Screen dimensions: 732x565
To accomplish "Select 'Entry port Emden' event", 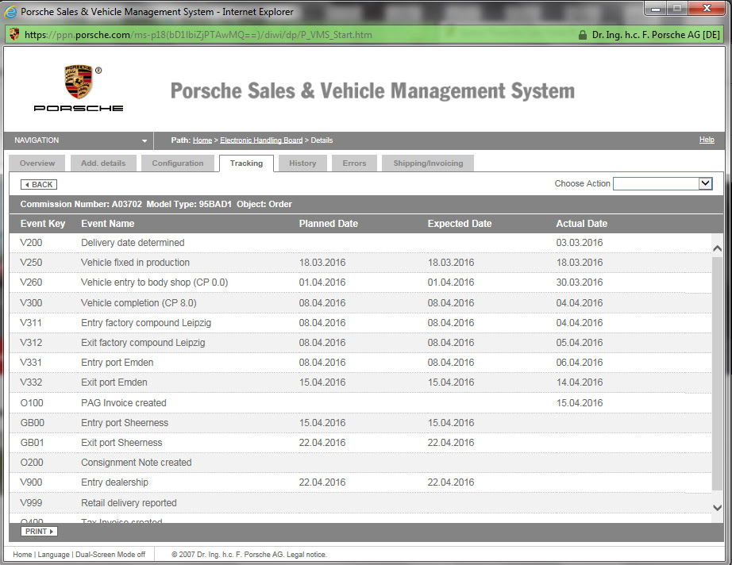I will (x=117, y=363).
